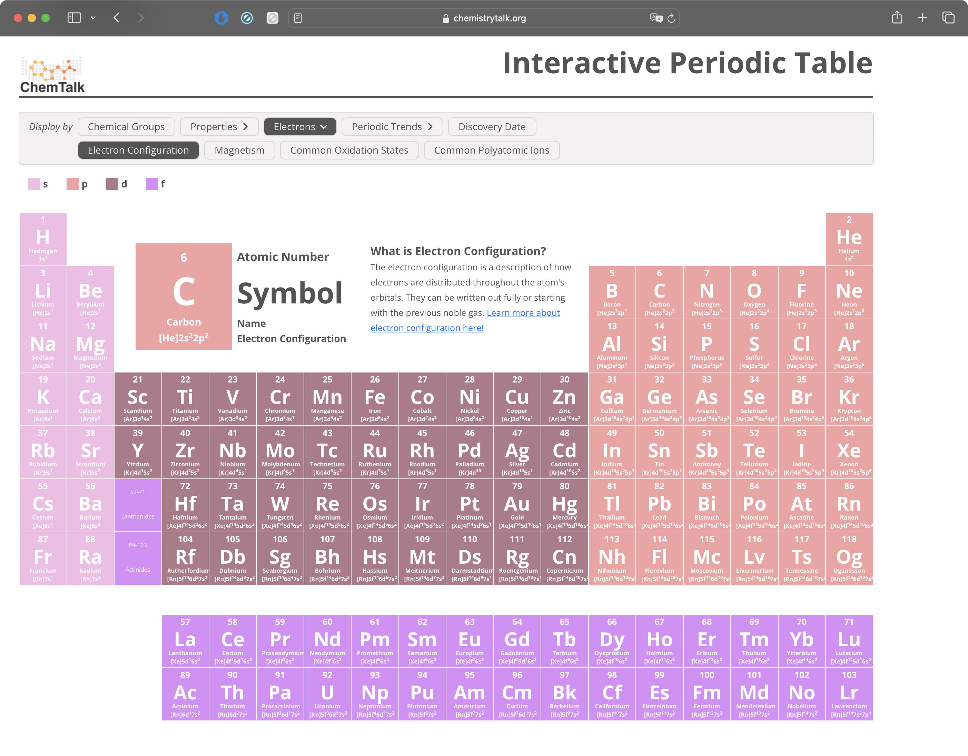968x756 pixels.
Task: Switch to Common Oxidation States view
Action: pos(349,150)
